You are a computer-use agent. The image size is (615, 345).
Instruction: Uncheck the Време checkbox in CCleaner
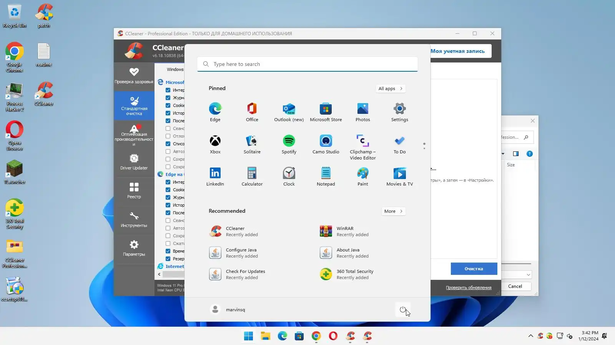tap(168, 251)
